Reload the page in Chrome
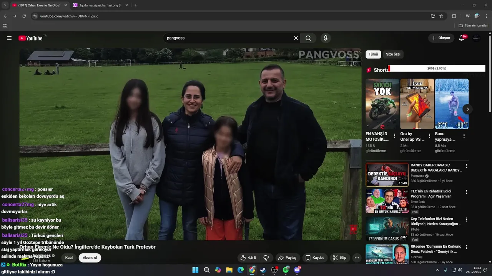Screen dimensions: 492x276 tap(24, 16)
